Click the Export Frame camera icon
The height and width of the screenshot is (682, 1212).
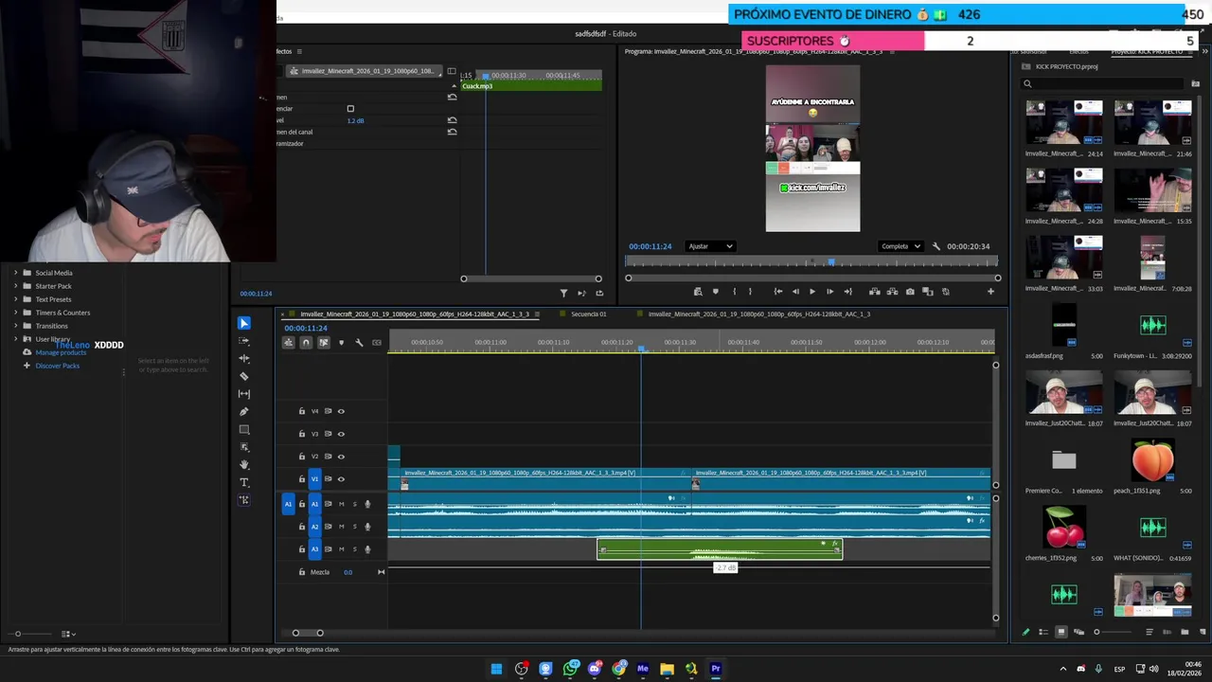coord(910,292)
